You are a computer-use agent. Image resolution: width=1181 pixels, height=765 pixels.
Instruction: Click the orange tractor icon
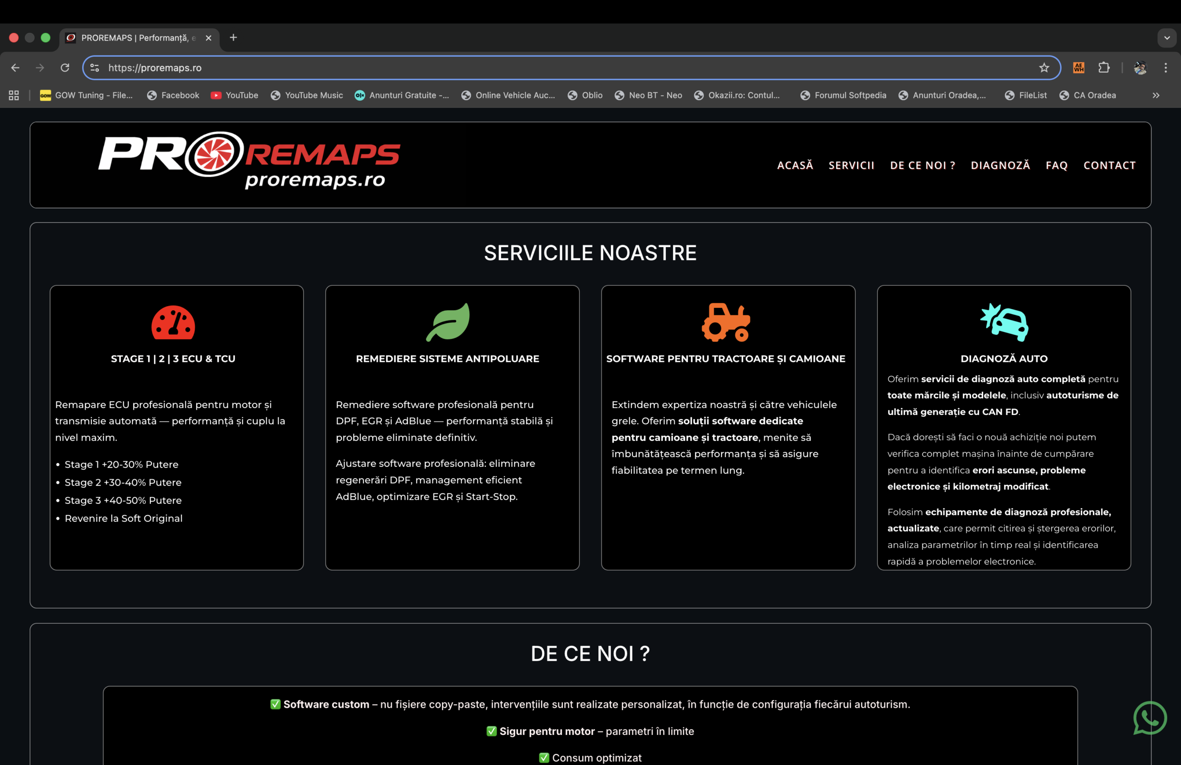(x=726, y=322)
